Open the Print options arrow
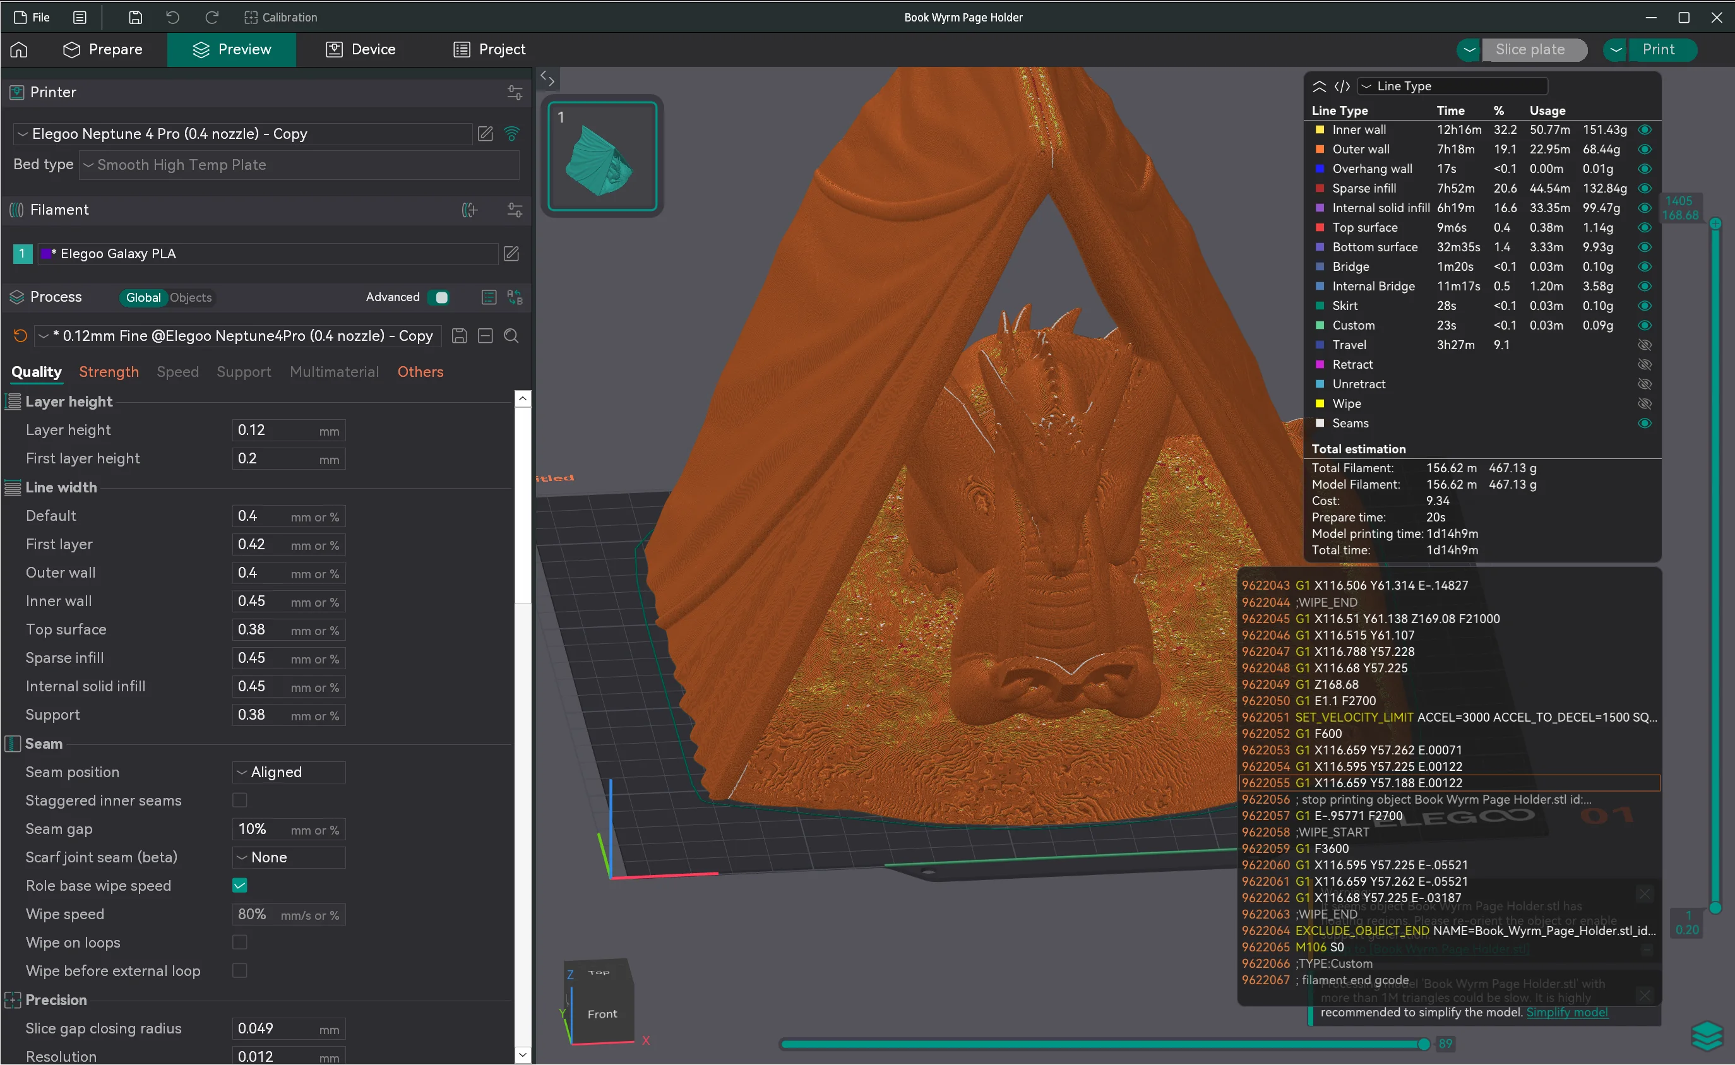 1616,50
